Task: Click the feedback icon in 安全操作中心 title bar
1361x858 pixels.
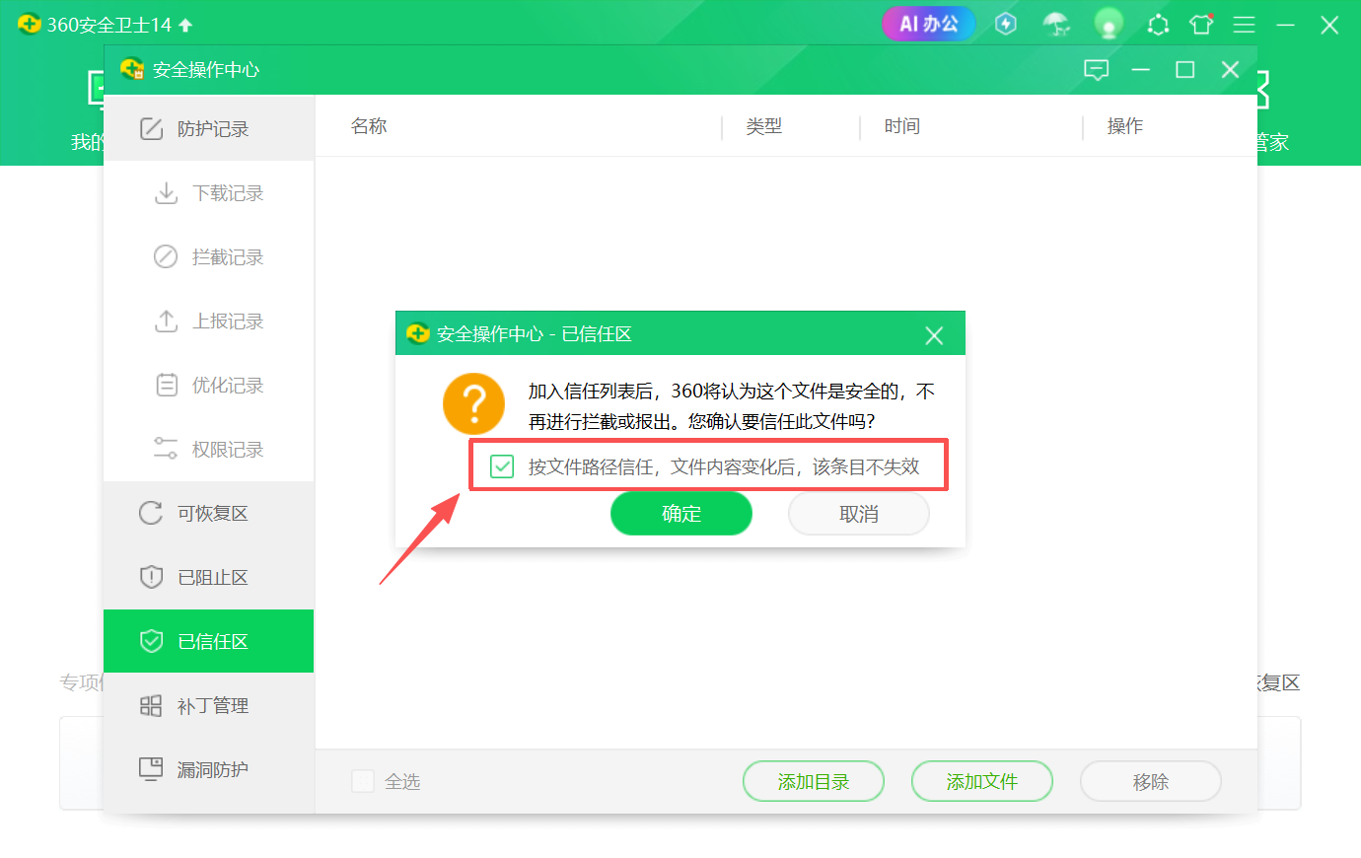Action: coord(1096,69)
